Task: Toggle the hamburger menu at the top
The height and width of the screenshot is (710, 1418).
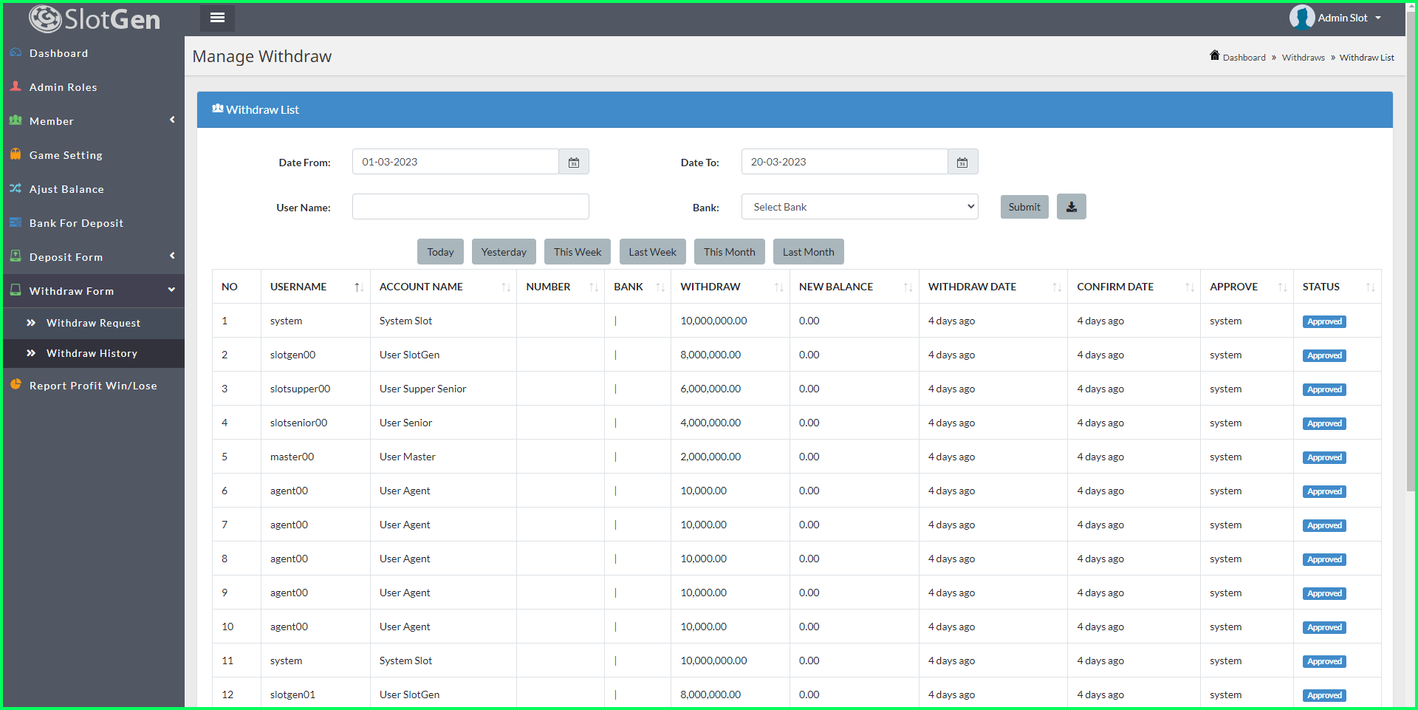Action: coord(217,18)
